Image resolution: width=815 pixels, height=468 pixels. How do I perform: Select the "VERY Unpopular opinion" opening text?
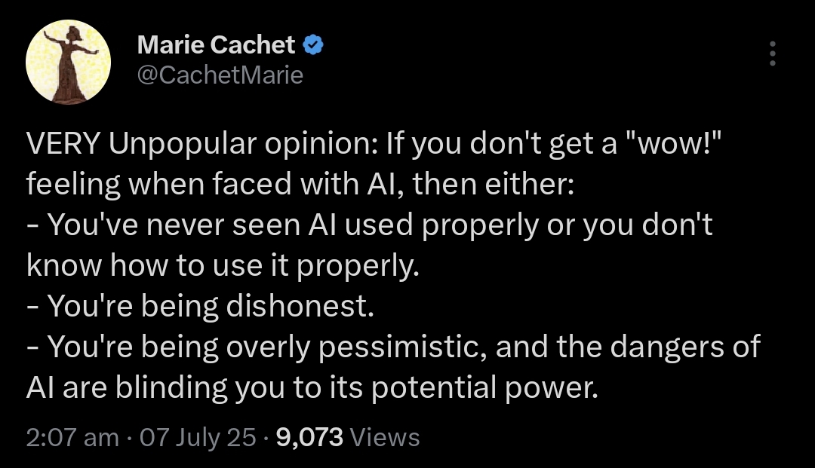(x=203, y=144)
